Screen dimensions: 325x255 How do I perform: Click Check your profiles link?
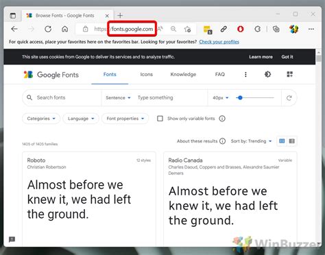coord(219,42)
